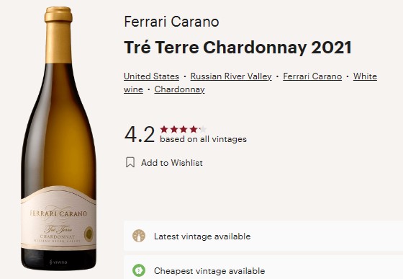Open the Russian River Valley region link
The width and height of the screenshot is (403, 279).
[231, 76]
